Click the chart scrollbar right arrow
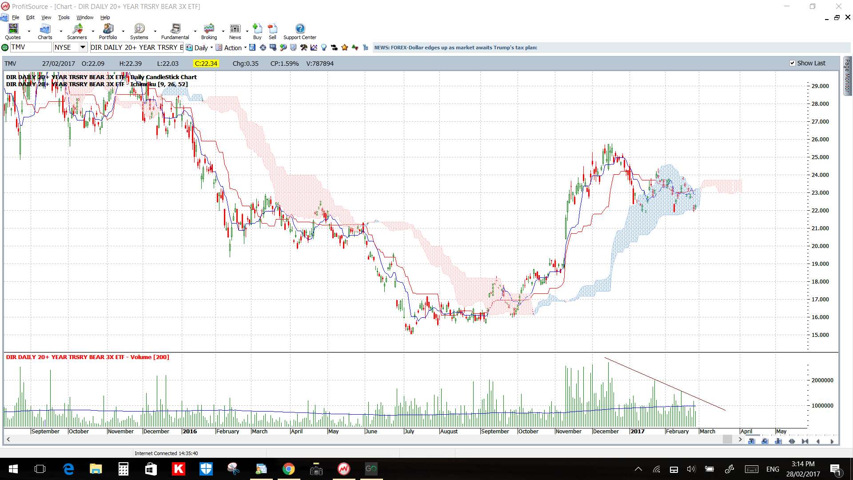The width and height of the screenshot is (853, 480). pyautogui.click(x=740, y=439)
